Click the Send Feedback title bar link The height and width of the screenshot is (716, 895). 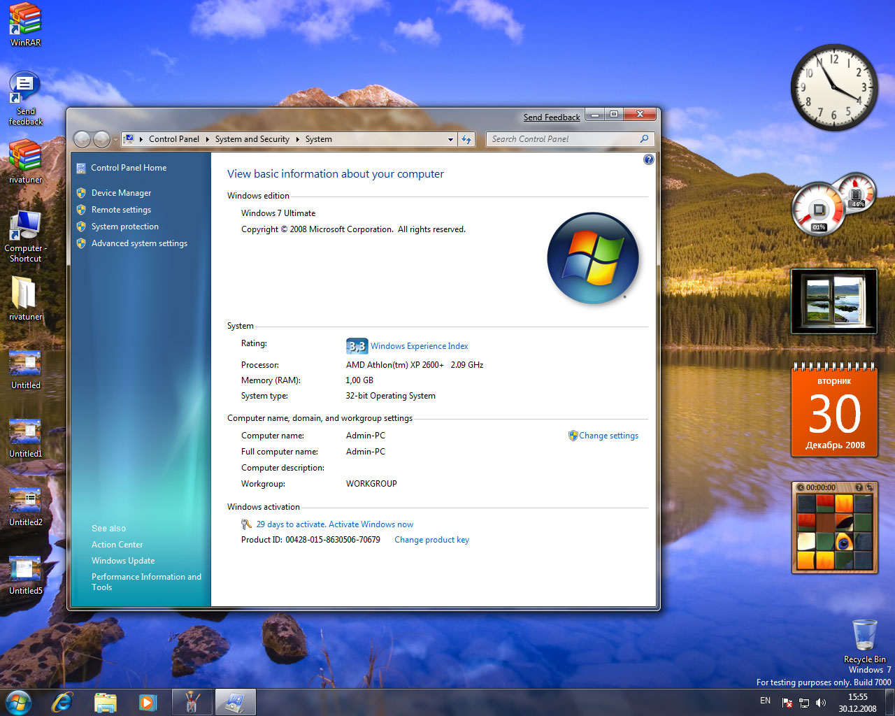(x=552, y=117)
